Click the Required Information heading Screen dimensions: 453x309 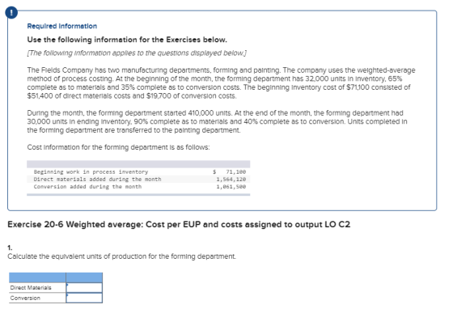click(62, 26)
